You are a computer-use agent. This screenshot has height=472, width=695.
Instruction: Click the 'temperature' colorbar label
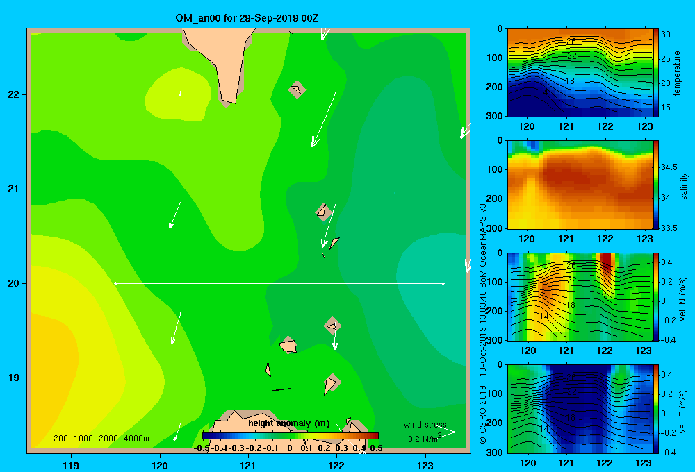pyautogui.click(x=677, y=73)
